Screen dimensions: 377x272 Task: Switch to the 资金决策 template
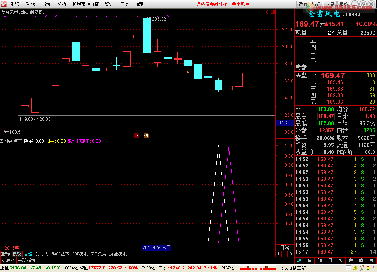pyautogui.click(x=118, y=254)
